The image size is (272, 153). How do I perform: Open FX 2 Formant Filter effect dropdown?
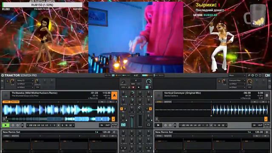[x=237, y=80]
